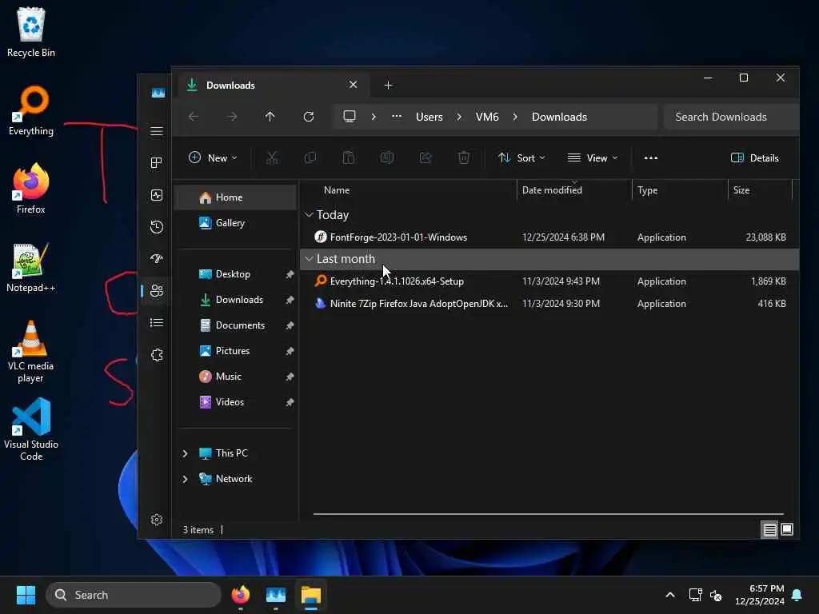The image size is (819, 614).
Task: Unpin Desktop from Quick access
Action: (x=290, y=274)
